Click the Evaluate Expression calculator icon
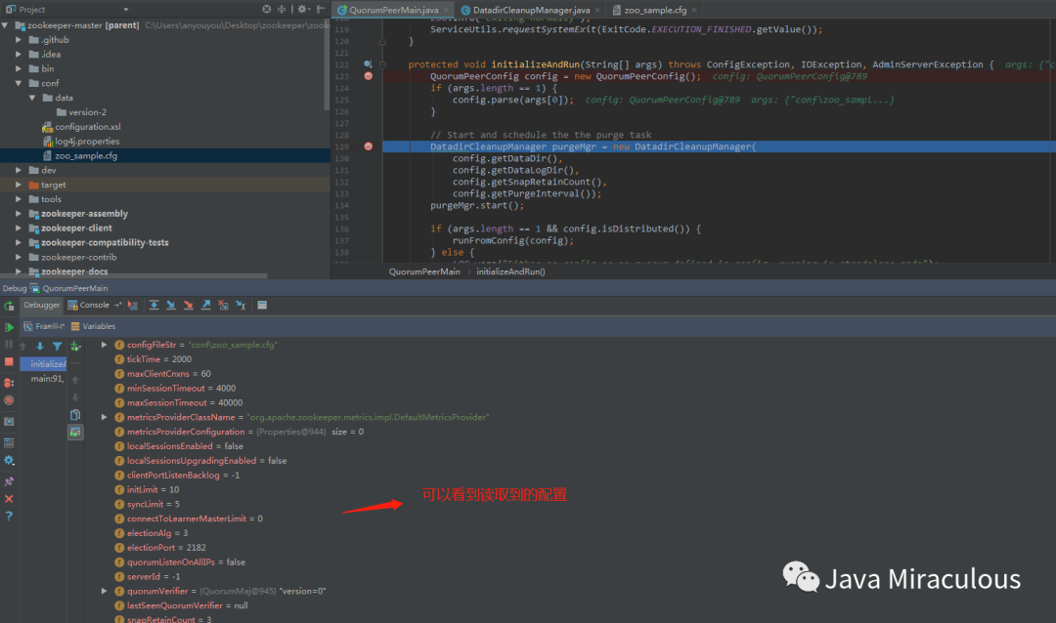Viewport: 1056px width, 623px height. click(x=262, y=306)
